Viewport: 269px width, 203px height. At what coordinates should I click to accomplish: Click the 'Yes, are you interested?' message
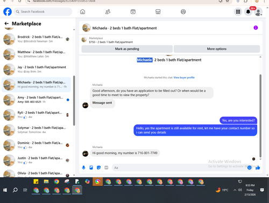coord(238,120)
